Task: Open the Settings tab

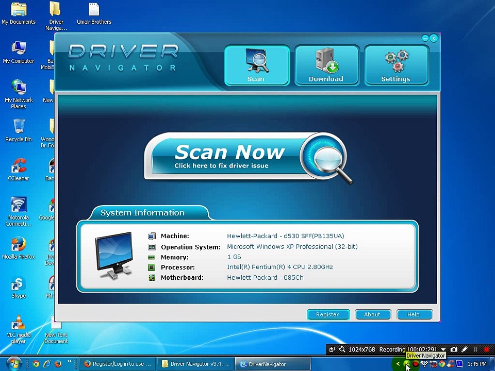Action: pyautogui.click(x=396, y=65)
